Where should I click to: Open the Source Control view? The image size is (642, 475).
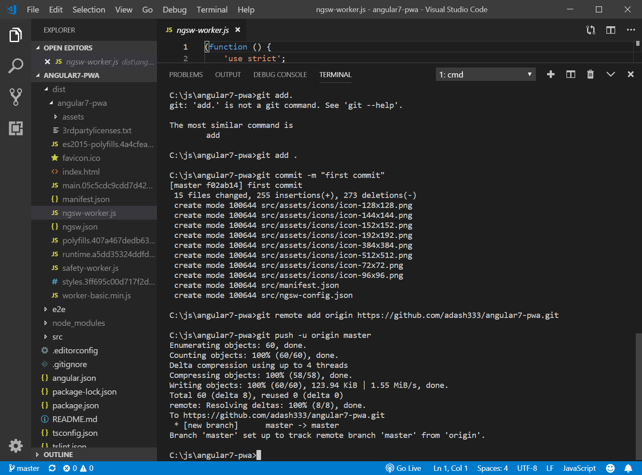click(16, 97)
